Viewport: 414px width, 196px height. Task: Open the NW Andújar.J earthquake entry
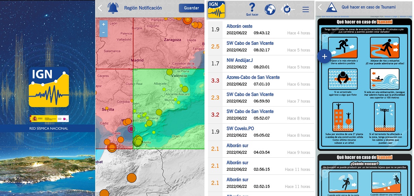261,64
